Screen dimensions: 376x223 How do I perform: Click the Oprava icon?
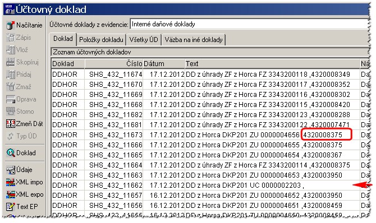[10, 99]
